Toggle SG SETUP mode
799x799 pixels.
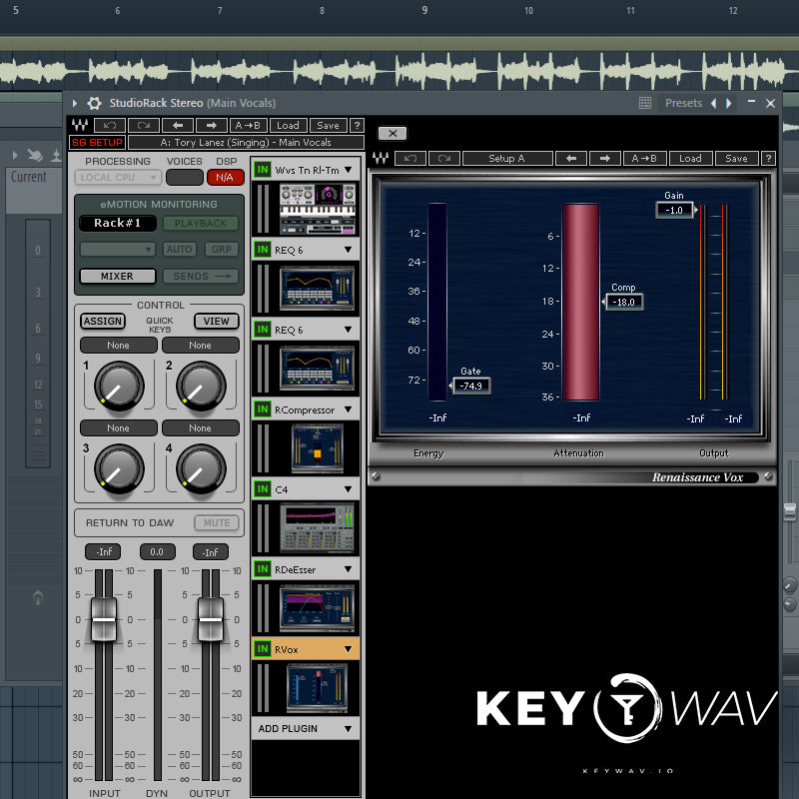pos(97,142)
